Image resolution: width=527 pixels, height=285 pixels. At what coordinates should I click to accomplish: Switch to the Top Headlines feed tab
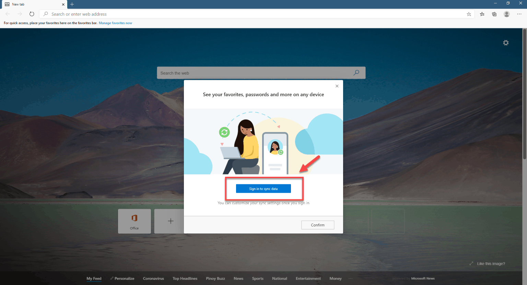[x=185, y=278]
